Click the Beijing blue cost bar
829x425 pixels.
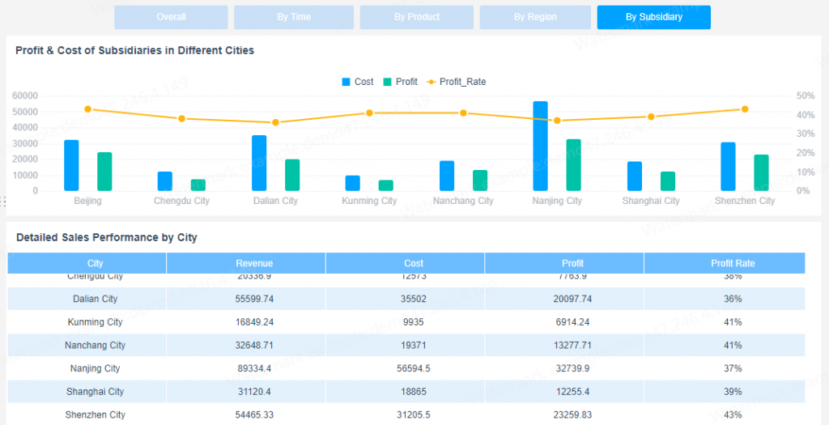point(71,165)
